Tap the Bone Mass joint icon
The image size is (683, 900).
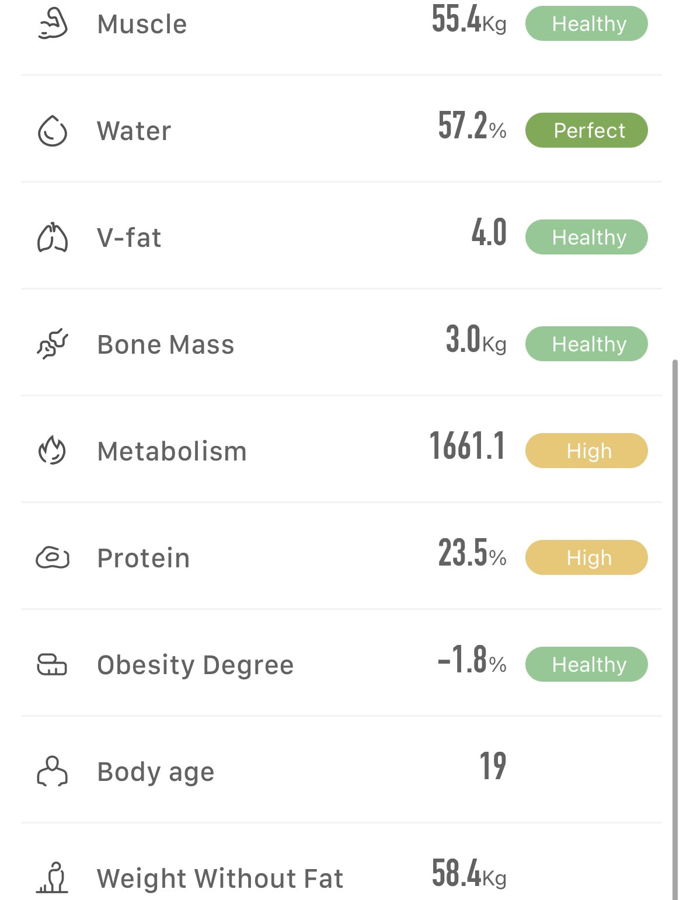[x=53, y=344]
